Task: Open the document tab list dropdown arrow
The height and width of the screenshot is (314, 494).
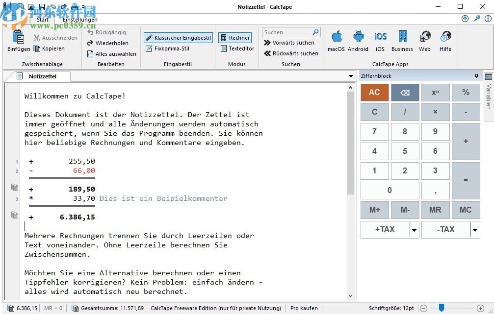Action: (x=351, y=76)
